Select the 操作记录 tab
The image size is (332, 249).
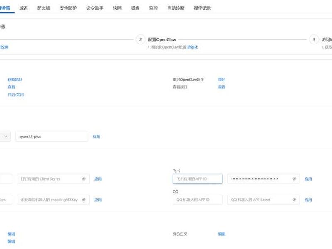[203, 8]
